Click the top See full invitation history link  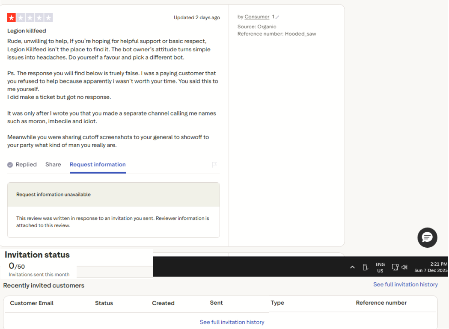tap(405, 285)
